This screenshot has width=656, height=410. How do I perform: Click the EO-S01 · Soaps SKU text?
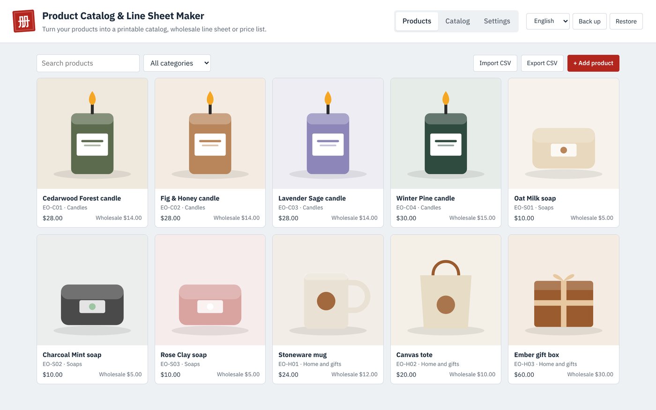[534, 208]
